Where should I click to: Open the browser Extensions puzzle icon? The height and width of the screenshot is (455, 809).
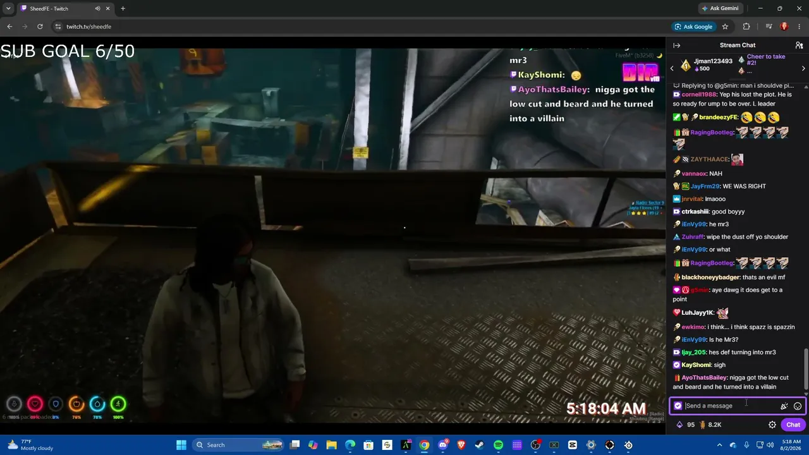tap(746, 27)
